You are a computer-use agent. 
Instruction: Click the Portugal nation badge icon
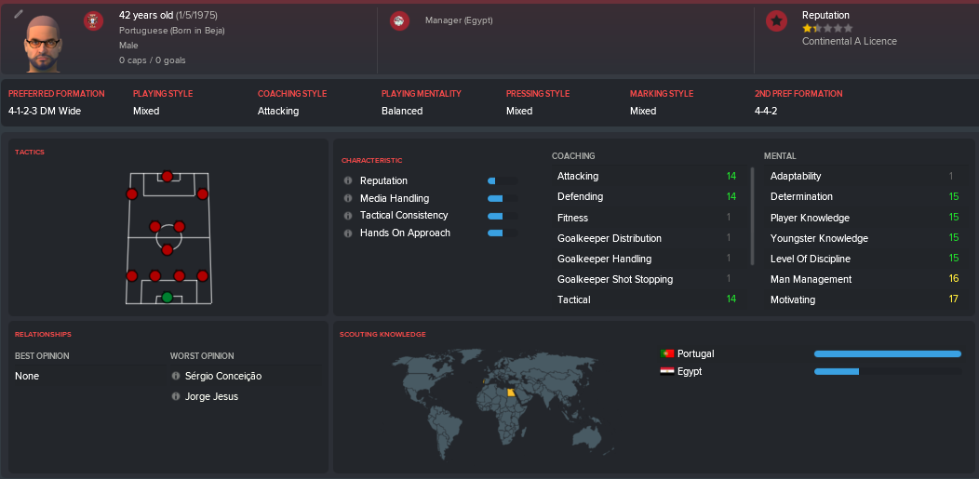pos(94,21)
